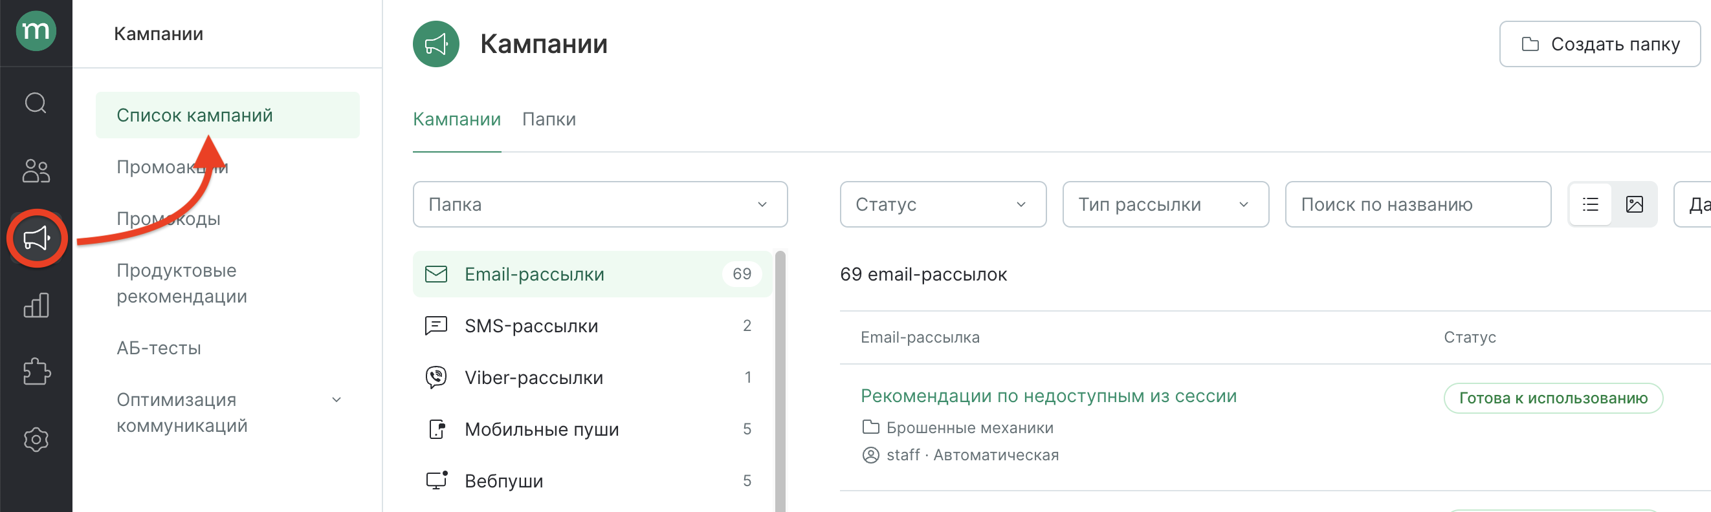Open the Статус dropdown filter
1711x512 pixels.
click(942, 204)
